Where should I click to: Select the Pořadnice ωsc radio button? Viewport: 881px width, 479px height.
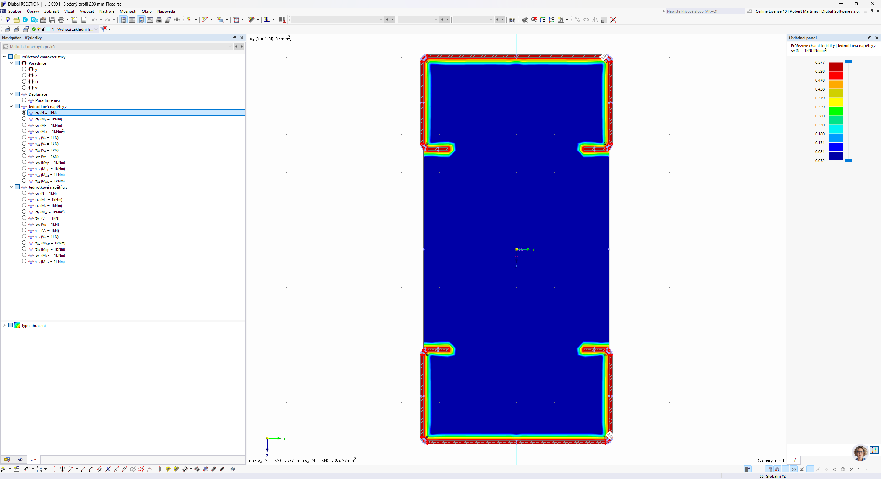coord(24,100)
